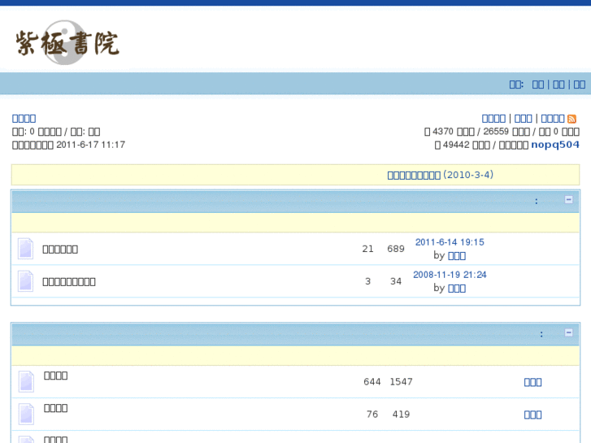The height and width of the screenshot is (443, 591).
Task: Click forum icon in the 3 / 34 row
Action: coord(26,281)
